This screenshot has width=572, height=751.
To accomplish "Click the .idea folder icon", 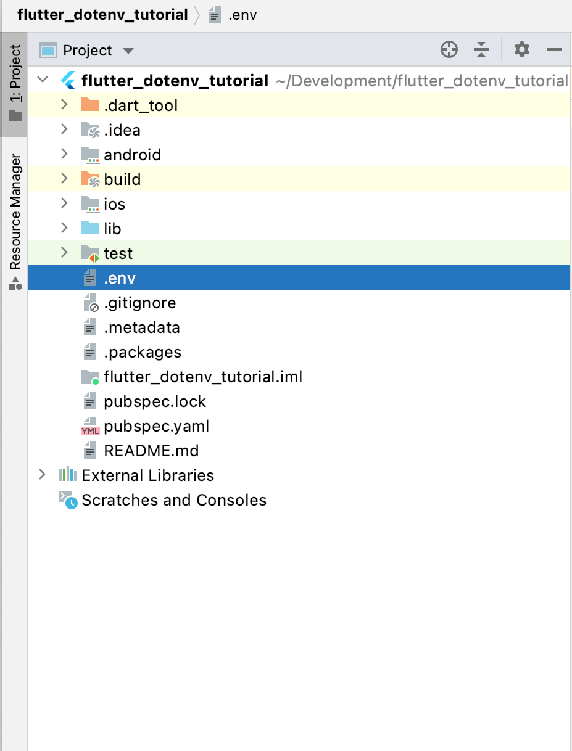I will coord(90,130).
